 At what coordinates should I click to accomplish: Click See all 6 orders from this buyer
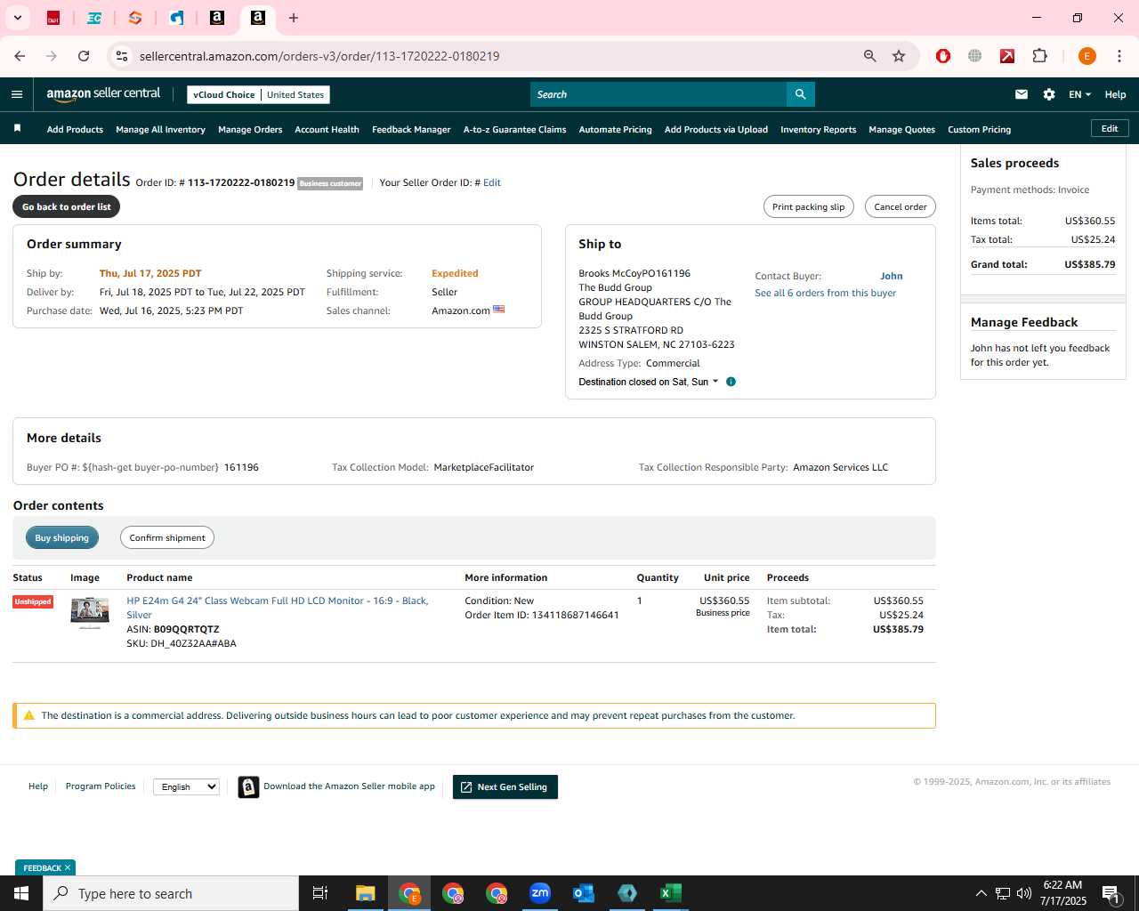pos(825,293)
